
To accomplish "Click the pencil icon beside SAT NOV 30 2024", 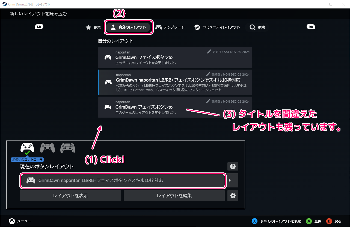I will [x=209, y=52].
